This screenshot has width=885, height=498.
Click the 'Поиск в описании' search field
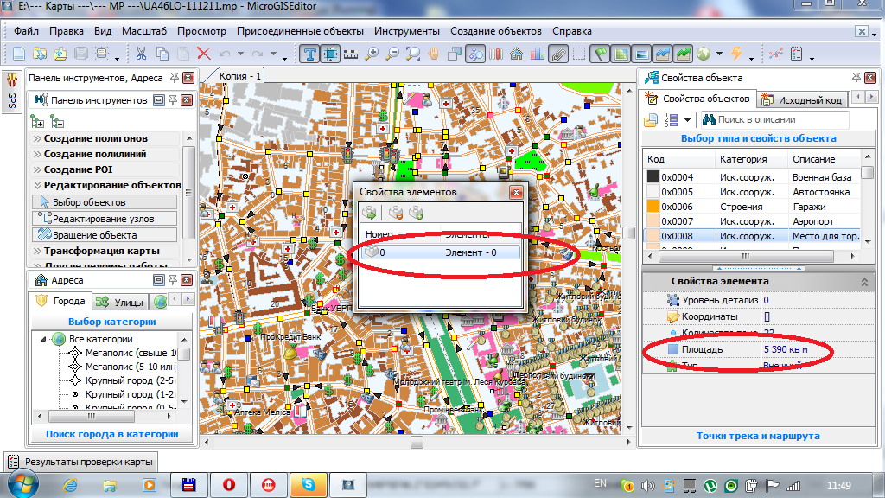click(778, 119)
